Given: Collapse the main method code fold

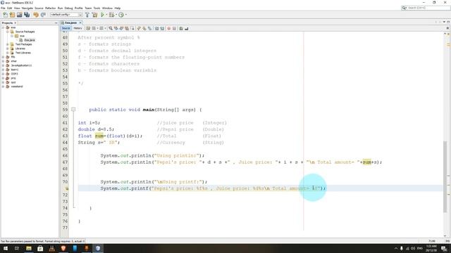Looking at the screenshot, I should tap(73, 110).
